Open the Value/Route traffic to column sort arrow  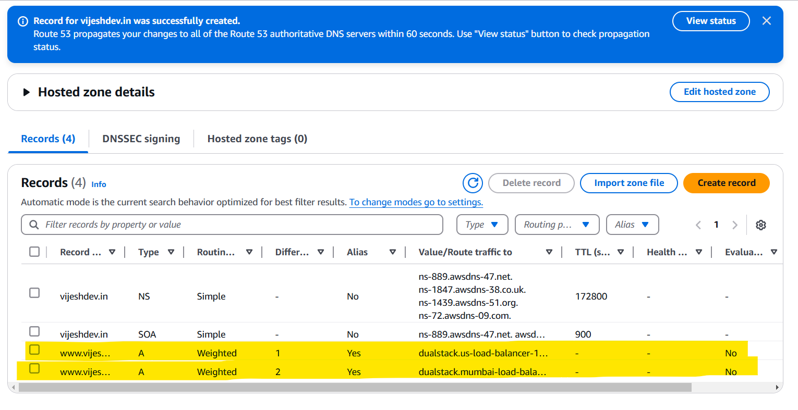click(549, 252)
